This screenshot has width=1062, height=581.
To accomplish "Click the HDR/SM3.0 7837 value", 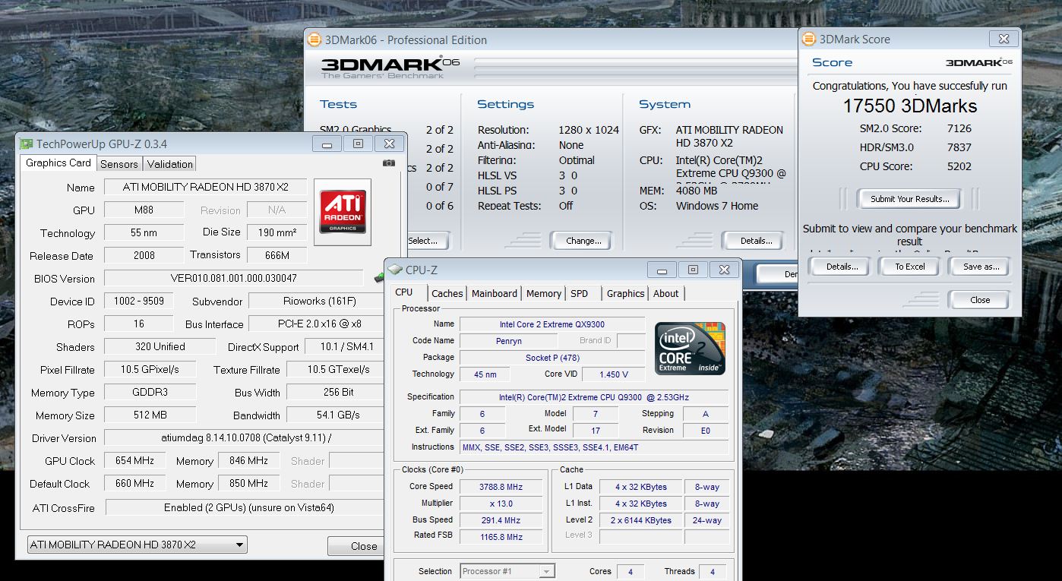I will [x=959, y=147].
